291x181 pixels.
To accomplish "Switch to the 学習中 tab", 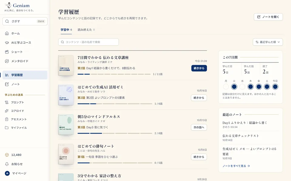I will [66, 30].
